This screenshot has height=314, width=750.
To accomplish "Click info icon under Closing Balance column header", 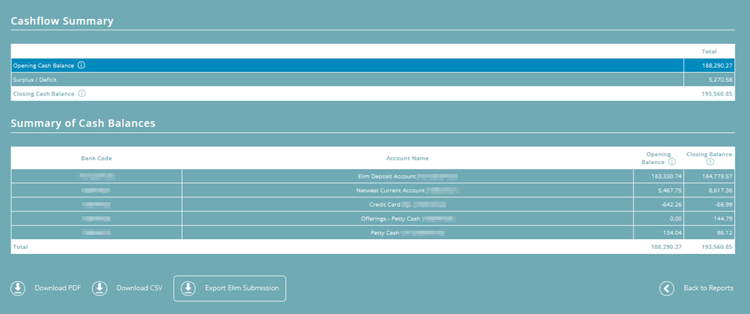I will coord(710,161).
